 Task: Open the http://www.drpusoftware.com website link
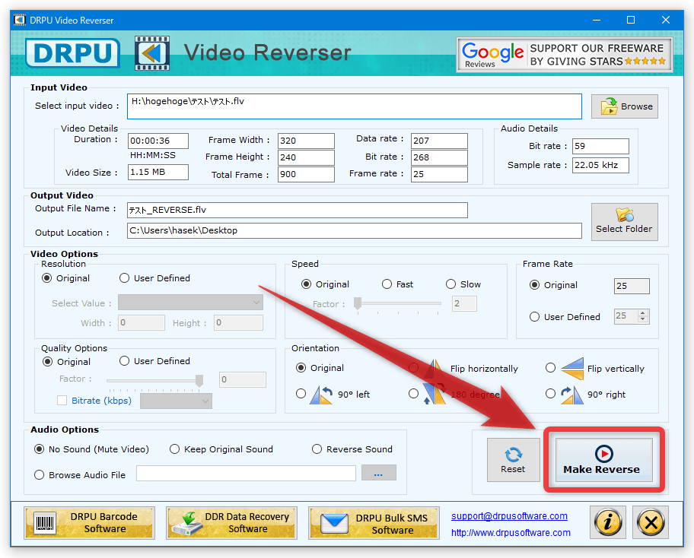511,533
